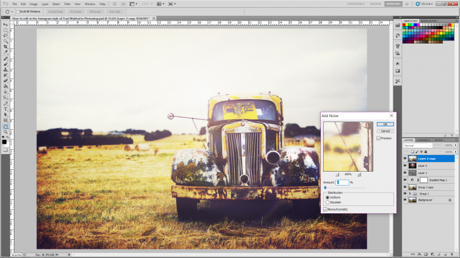Expand more workspaces chevron

[407, 4]
